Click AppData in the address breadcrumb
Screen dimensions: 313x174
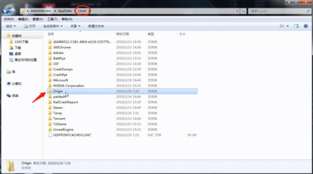tap(65, 11)
